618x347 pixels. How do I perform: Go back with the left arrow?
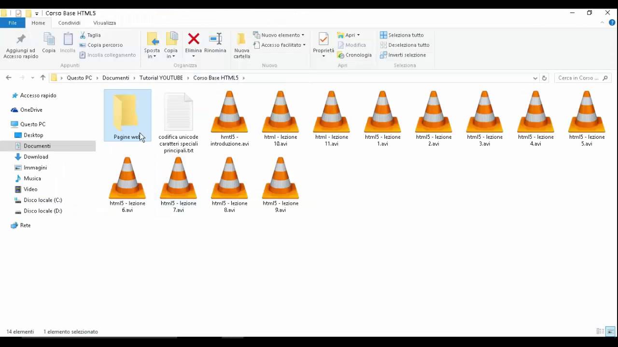point(8,78)
